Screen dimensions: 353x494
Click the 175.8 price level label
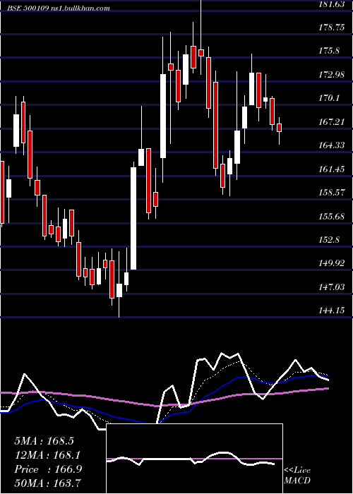[330, 51]
